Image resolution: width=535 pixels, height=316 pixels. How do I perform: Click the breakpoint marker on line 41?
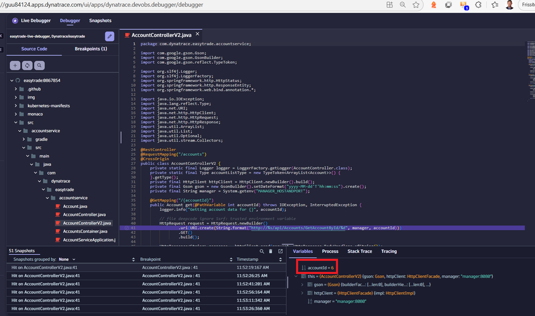(126, 228)
